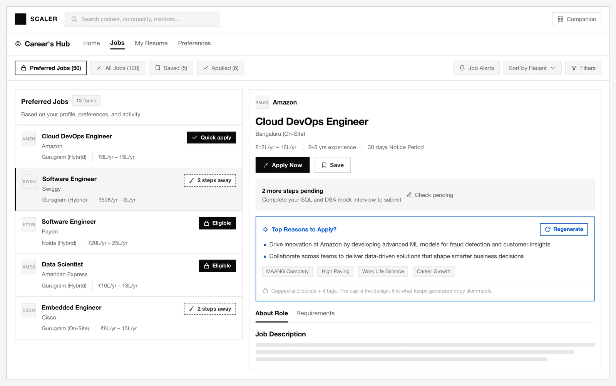
Task: Click the sparkle icon beside Top Reasons
Action: pos(265,230)
